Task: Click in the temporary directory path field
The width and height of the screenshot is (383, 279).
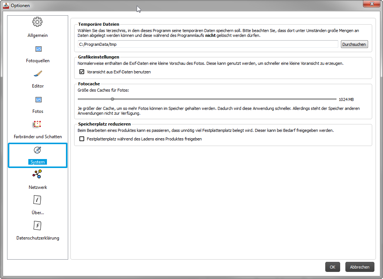Action: click(208, 44)
